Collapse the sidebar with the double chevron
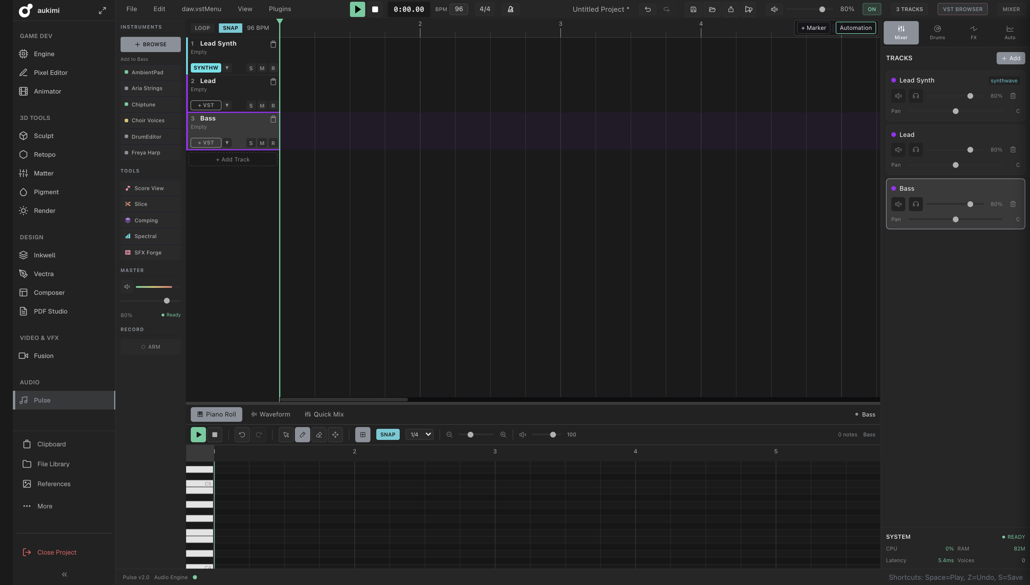The height and width of the screenshot is (585, 1030). click(x=64, y=574)
